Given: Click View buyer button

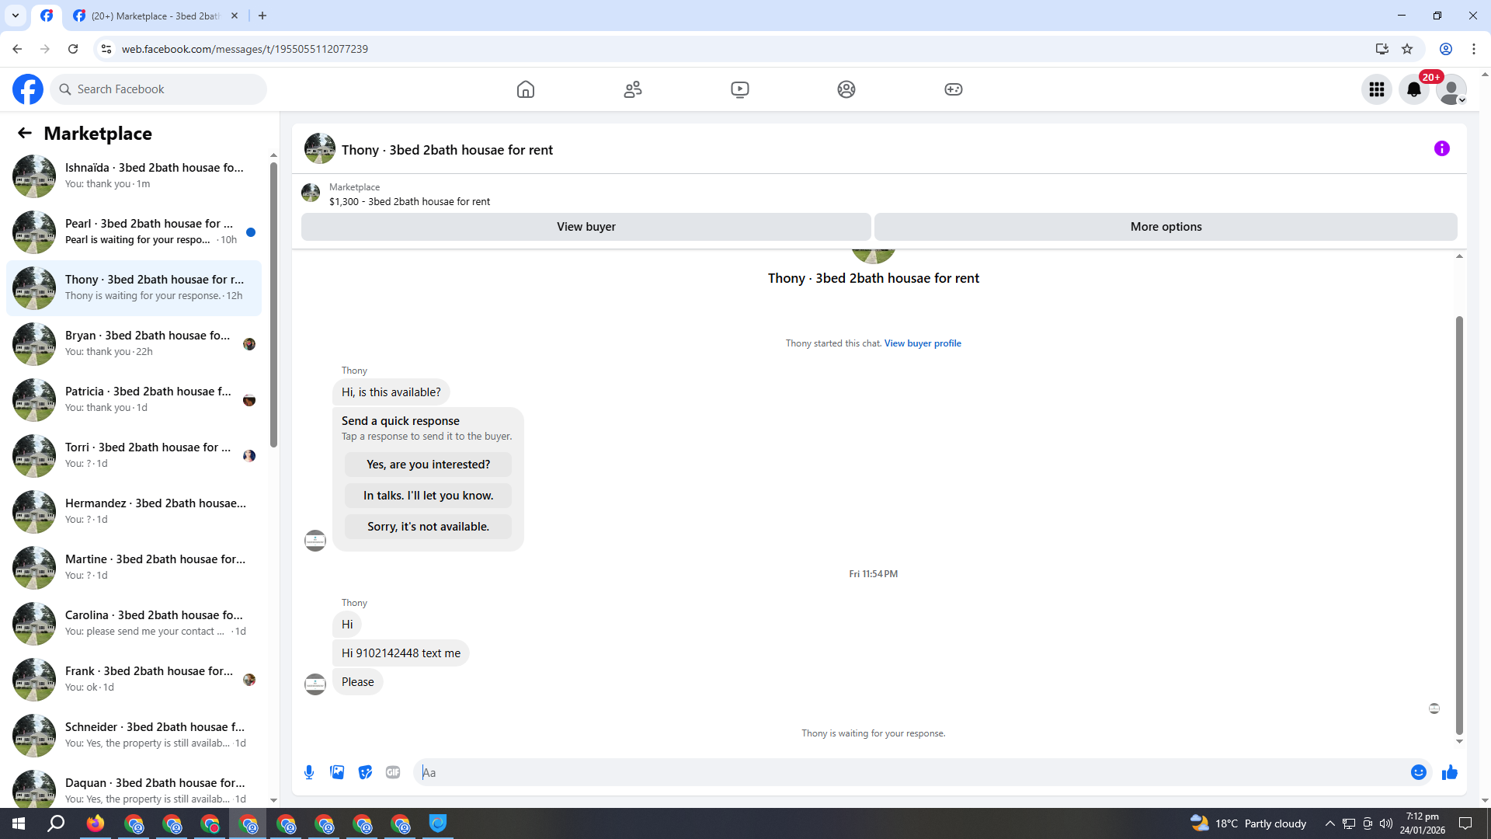Looking at the screenshot, I should pos(586,227).
